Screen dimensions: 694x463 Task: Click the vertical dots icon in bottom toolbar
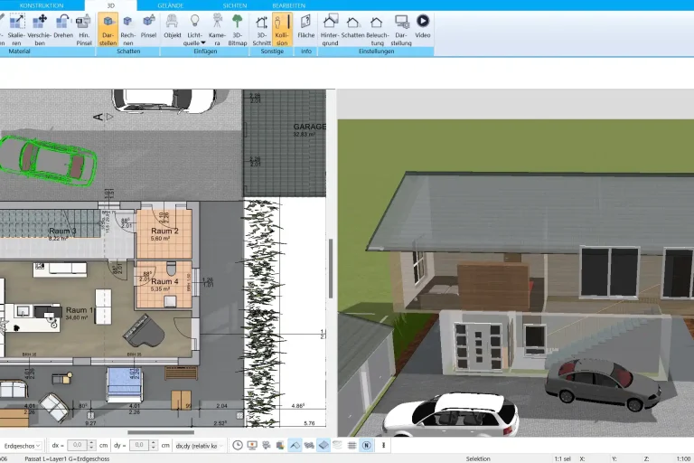(x=383, y=445)
